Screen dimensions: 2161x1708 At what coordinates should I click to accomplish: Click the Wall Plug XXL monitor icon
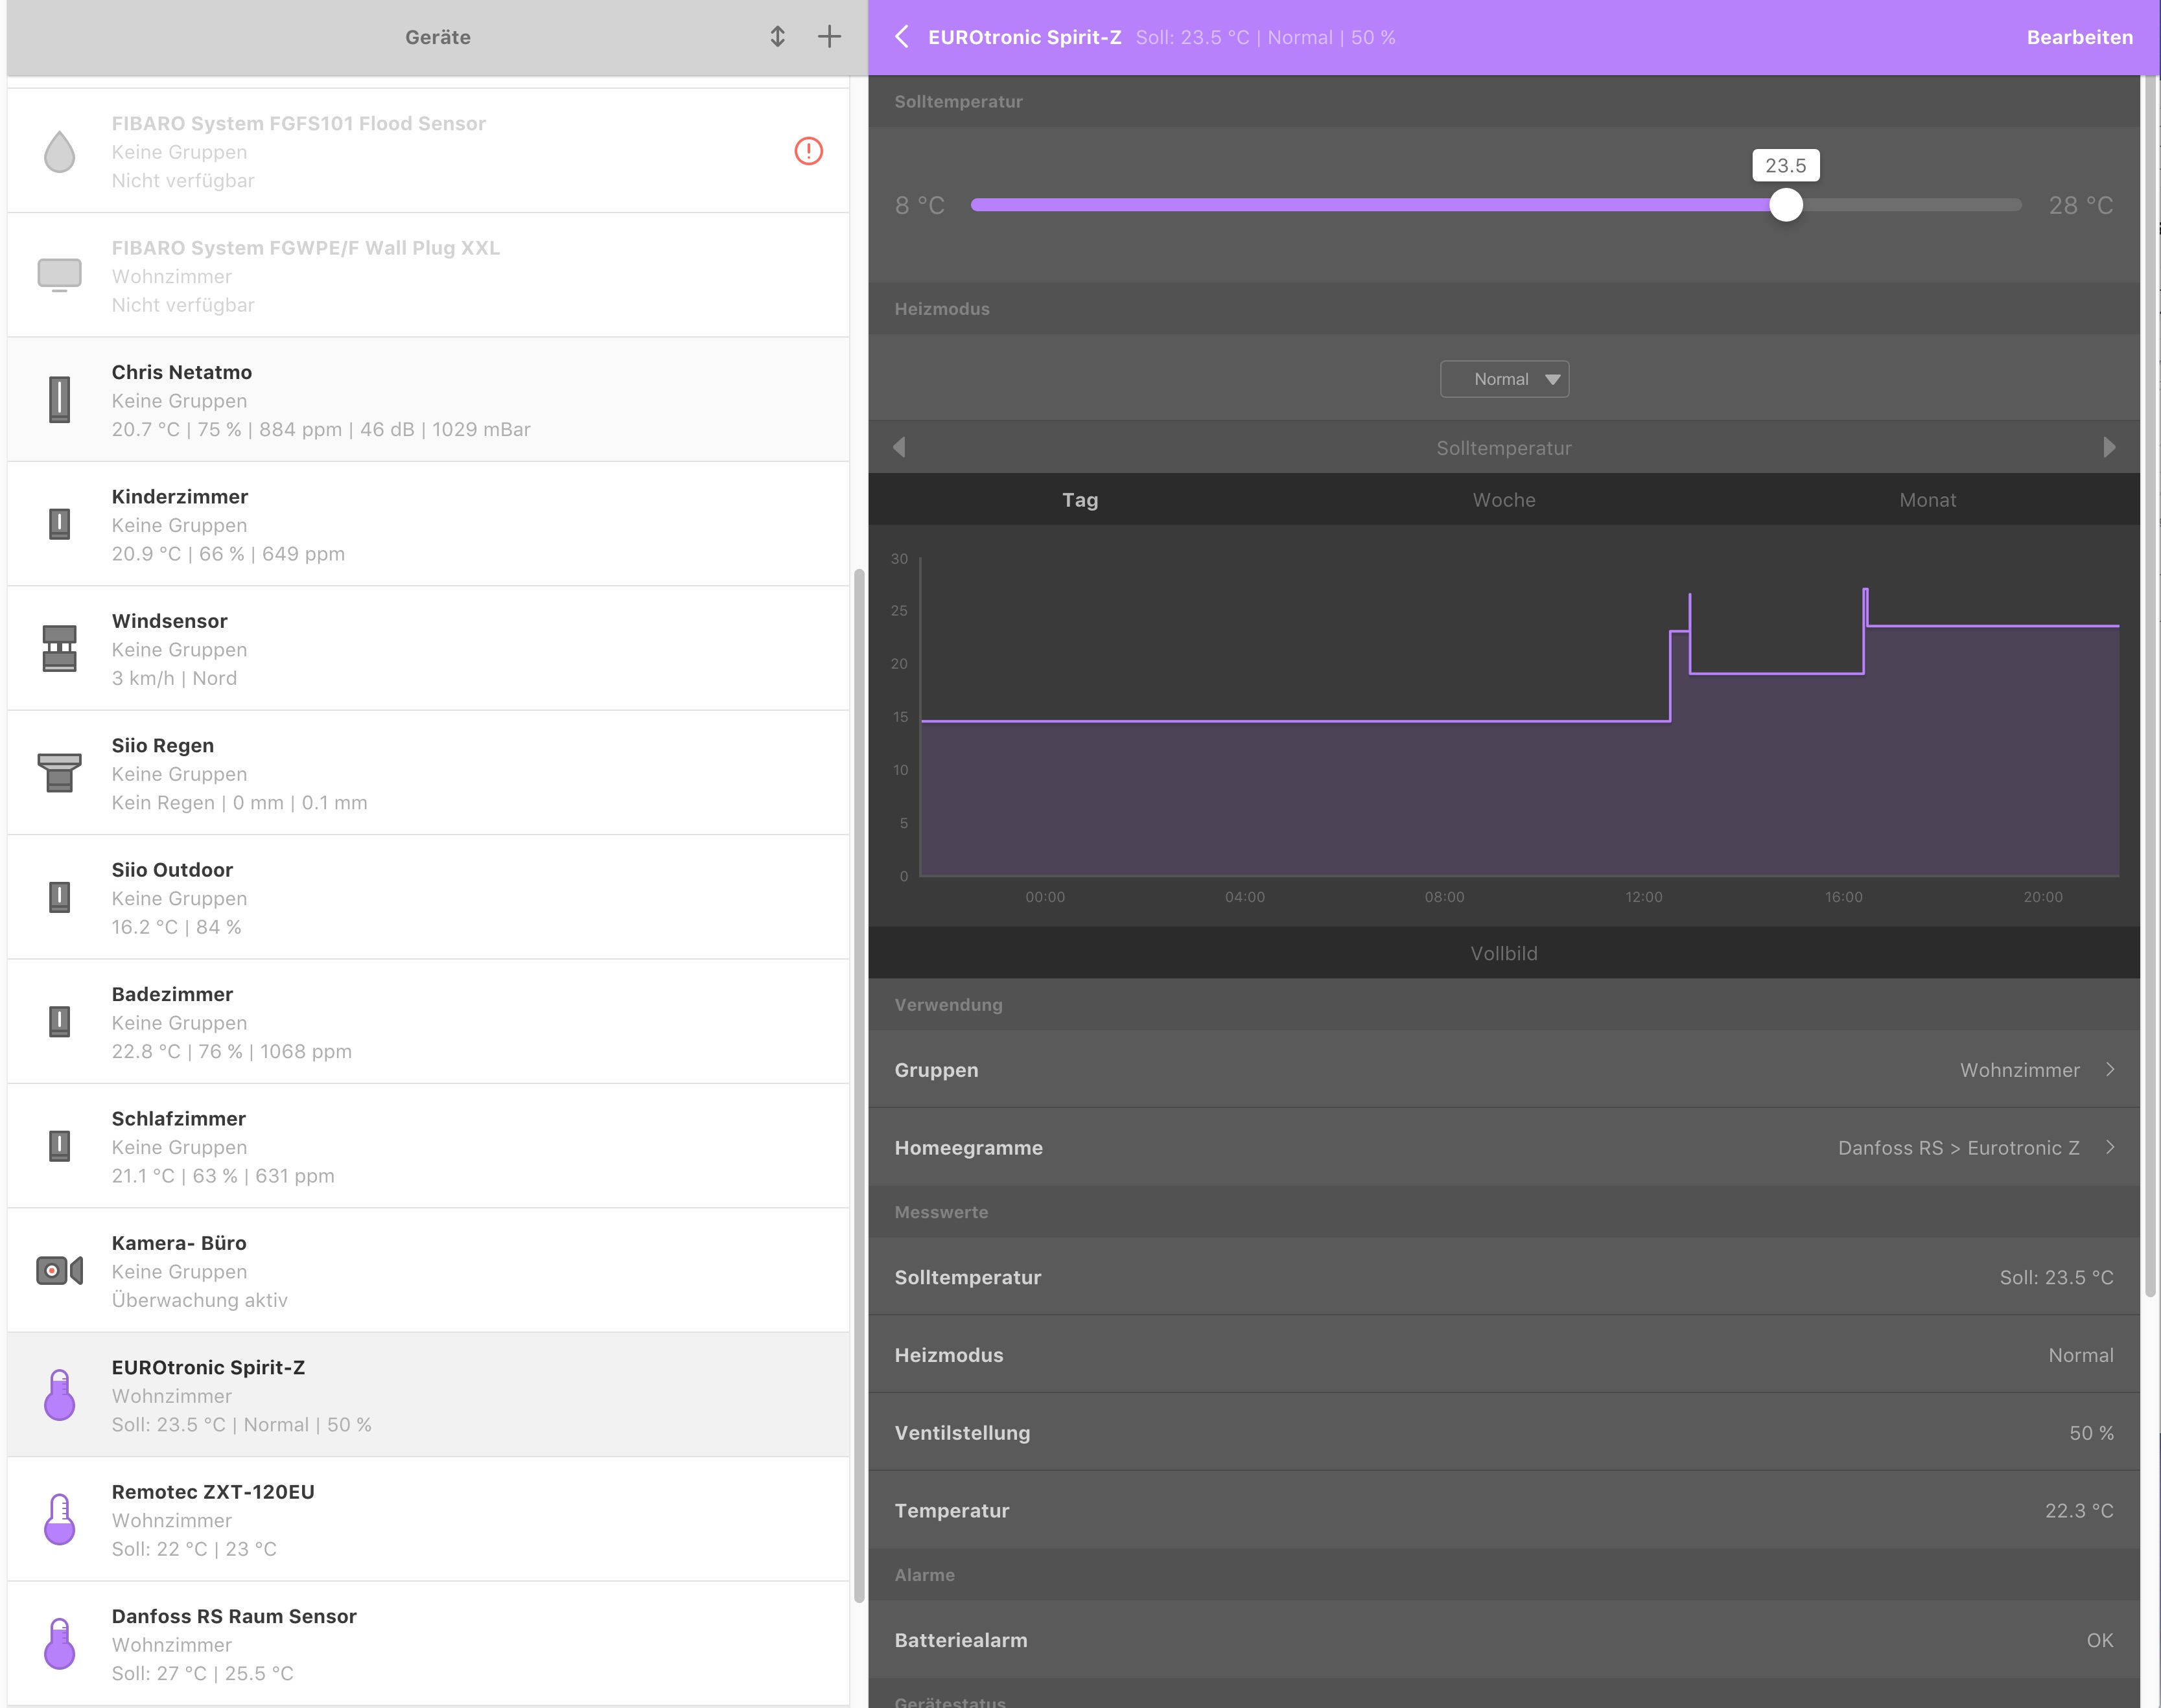60,275
